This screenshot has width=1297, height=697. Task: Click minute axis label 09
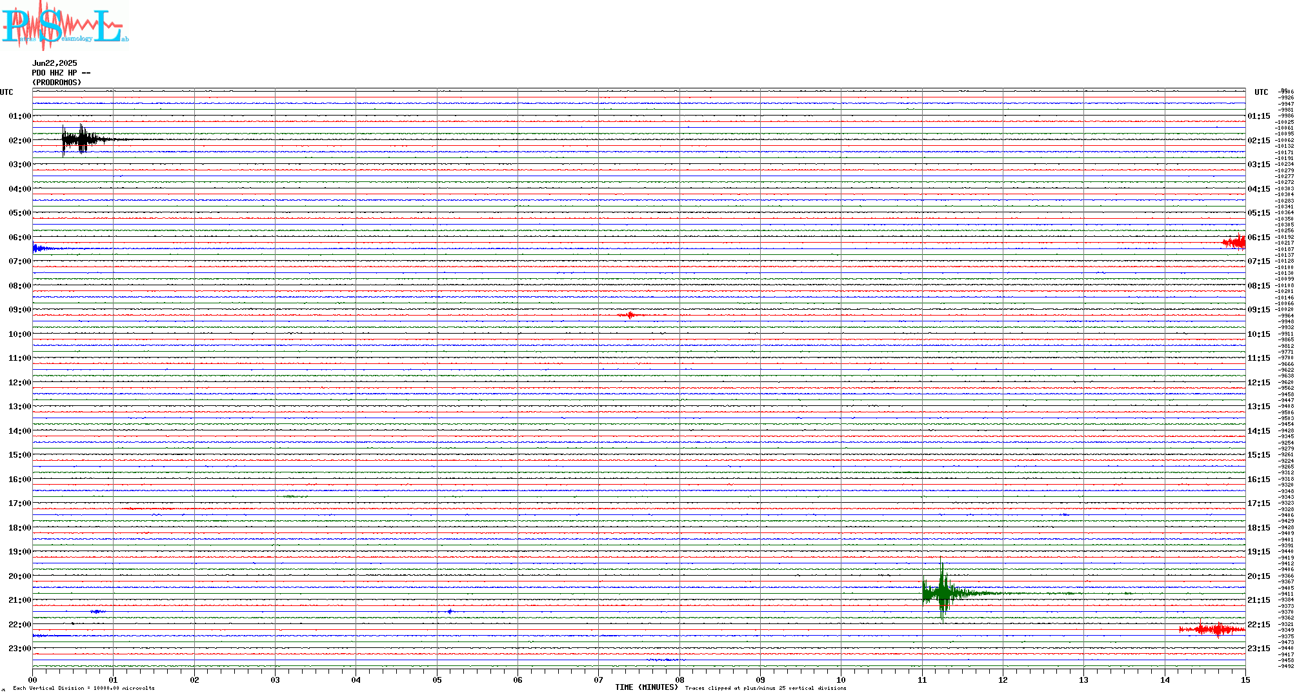click(760, 680)
